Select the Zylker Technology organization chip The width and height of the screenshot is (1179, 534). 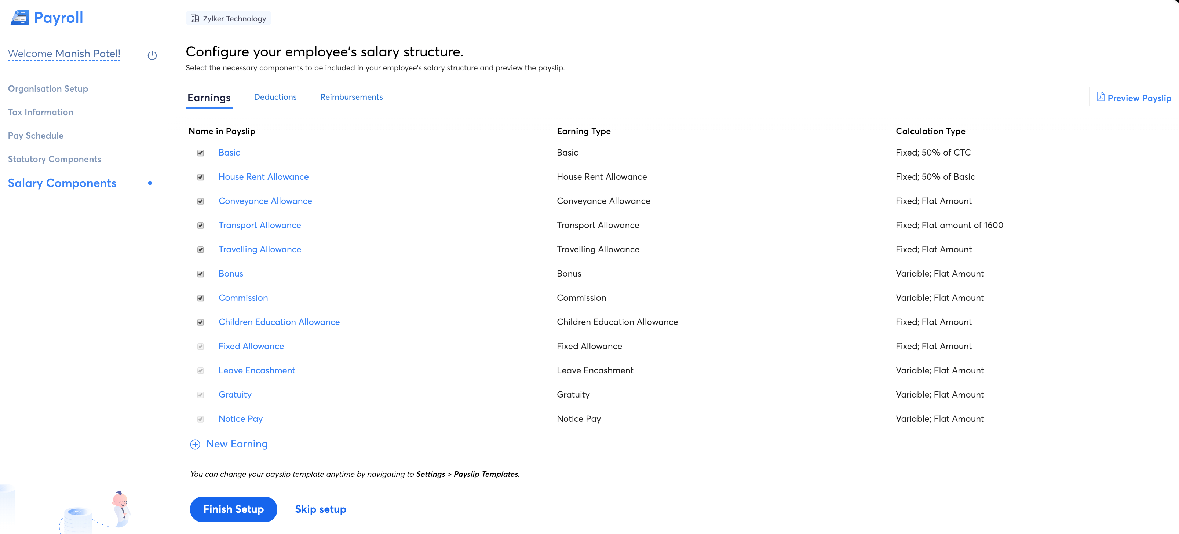229,18
